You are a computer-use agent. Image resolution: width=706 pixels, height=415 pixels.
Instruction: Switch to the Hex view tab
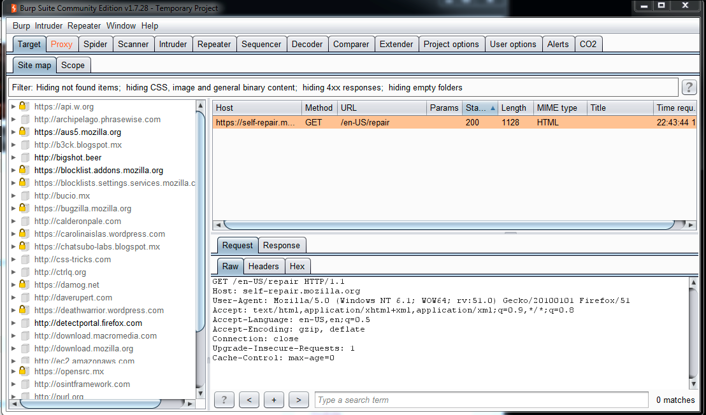click(x=297, y=266)
